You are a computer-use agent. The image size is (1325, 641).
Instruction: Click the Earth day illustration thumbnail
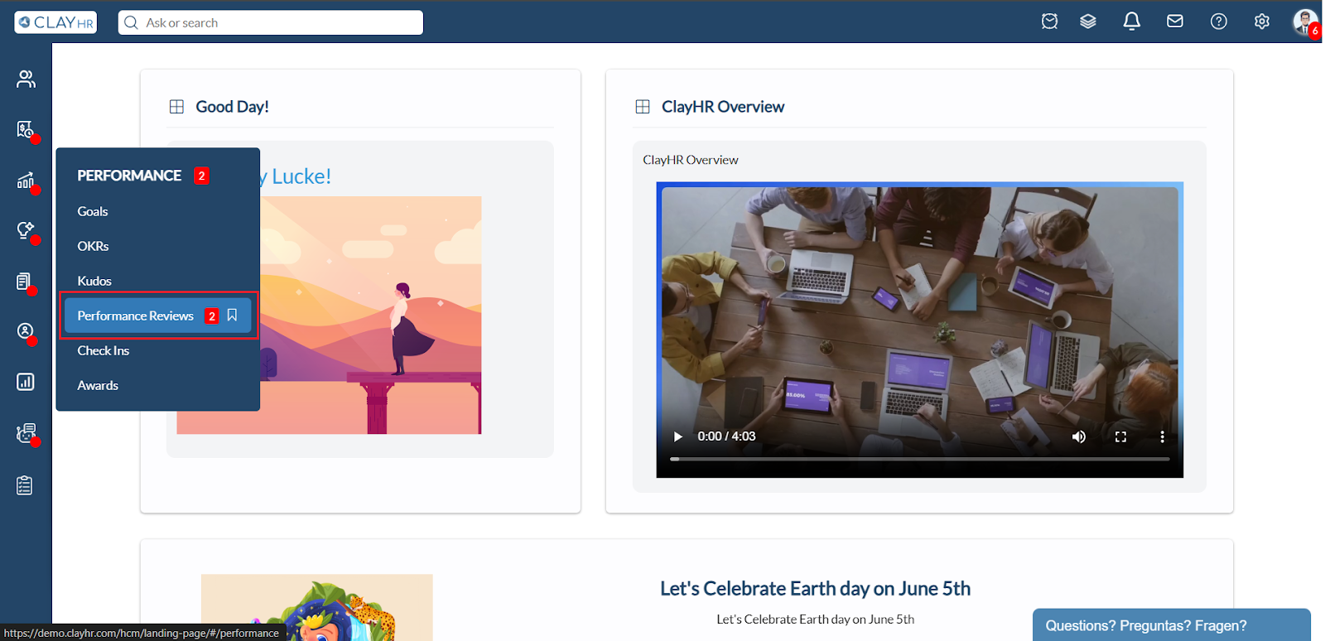point(316,607)
